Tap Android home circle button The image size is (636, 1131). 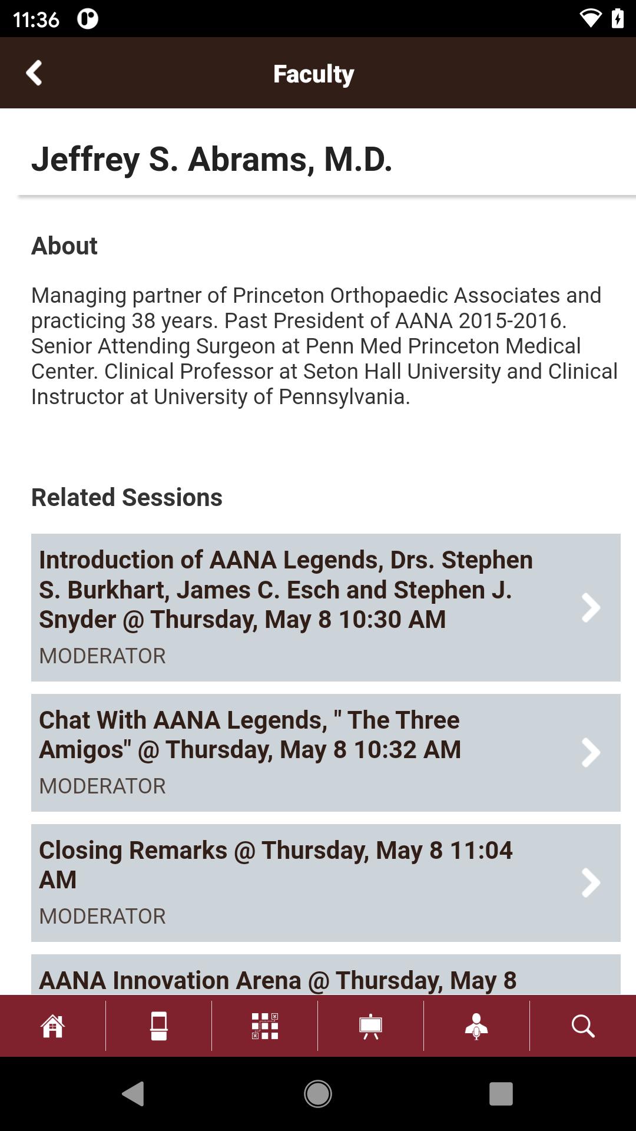click(x=318, y=1094)
